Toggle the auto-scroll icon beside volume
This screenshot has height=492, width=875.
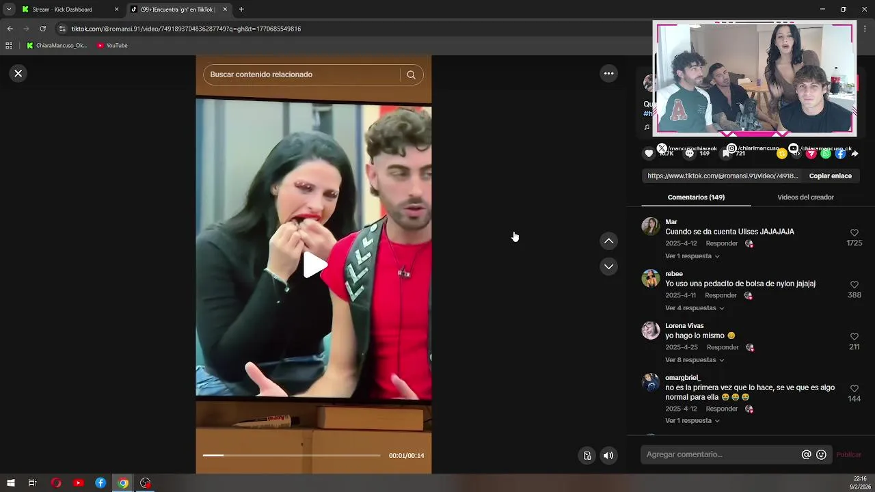tap(587, 456)
